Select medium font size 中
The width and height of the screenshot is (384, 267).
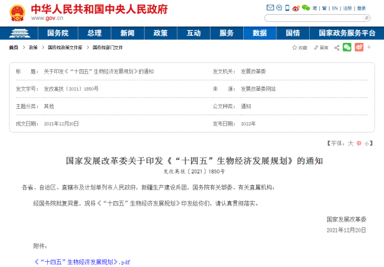(358, 144)
